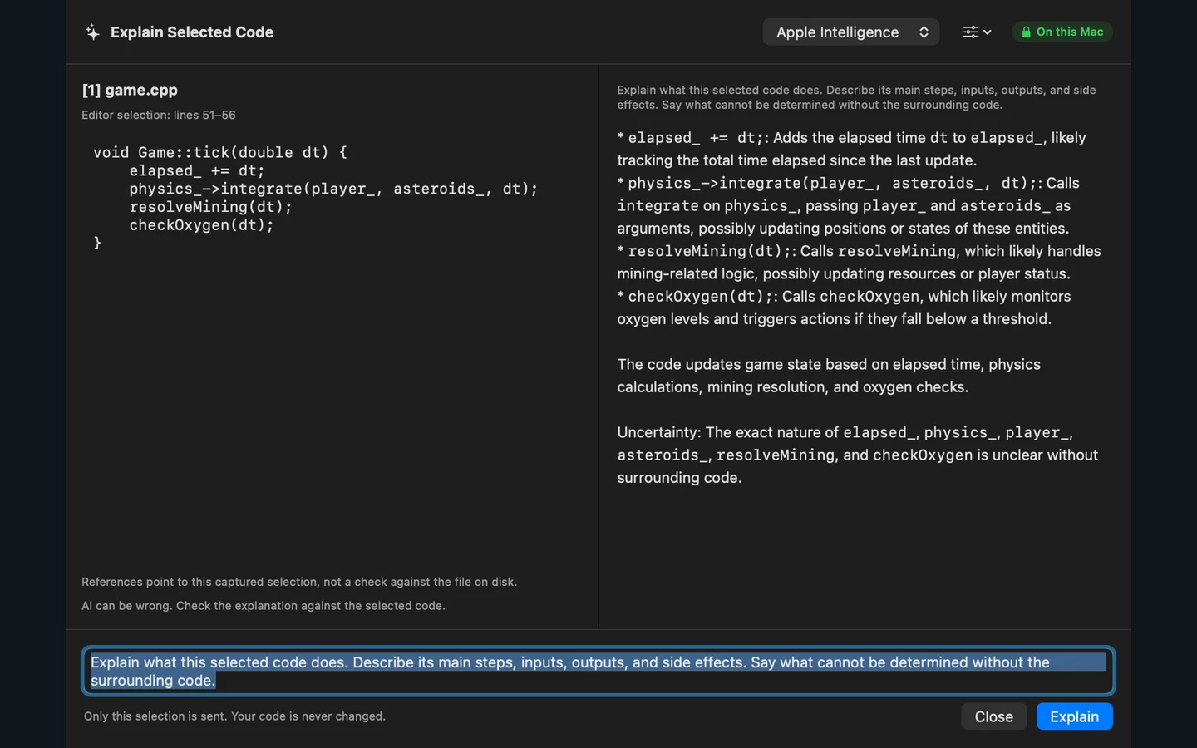Click the [1] game.cpp file heading
The width and height of the screenshot is (1197, 748).
coord(130,90)
